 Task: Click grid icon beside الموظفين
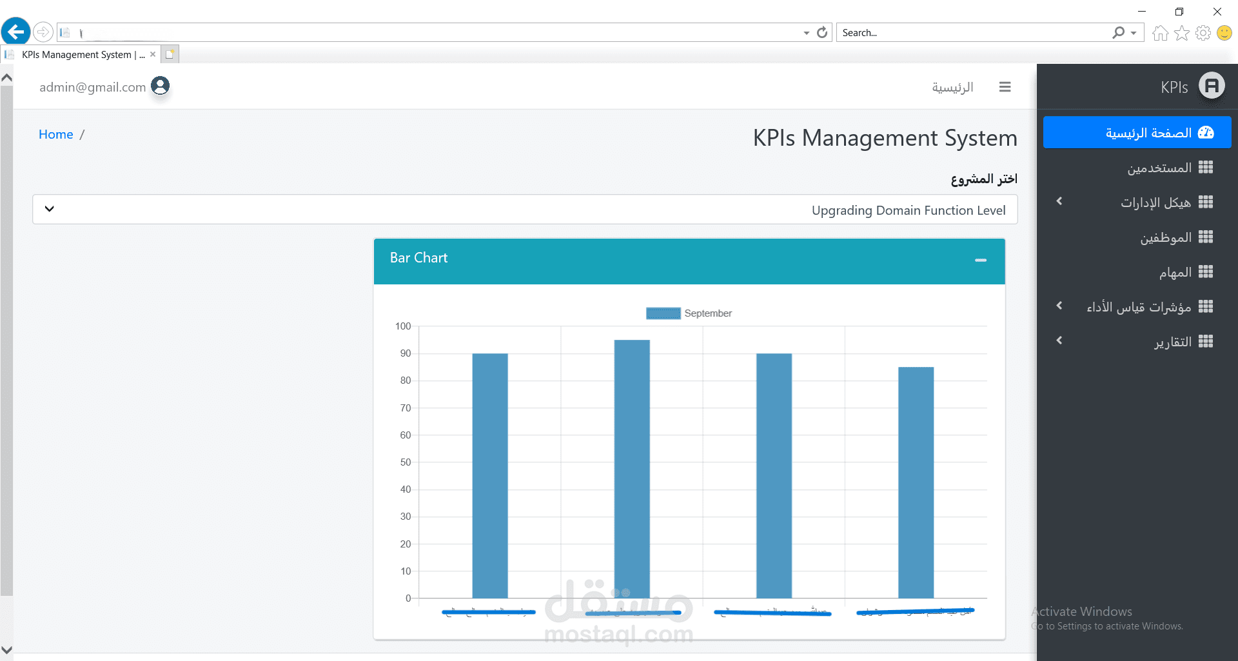[1206, 237]
